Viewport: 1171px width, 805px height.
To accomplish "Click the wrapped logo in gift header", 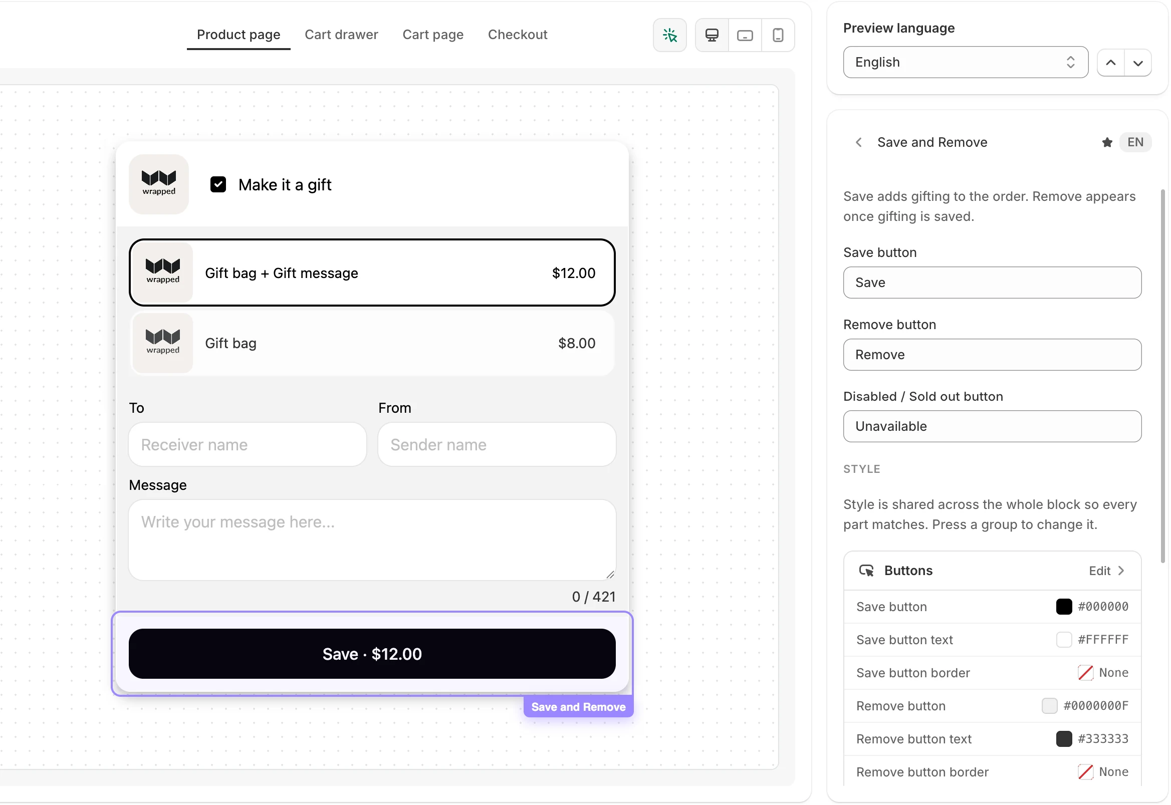I will [159, 185].
